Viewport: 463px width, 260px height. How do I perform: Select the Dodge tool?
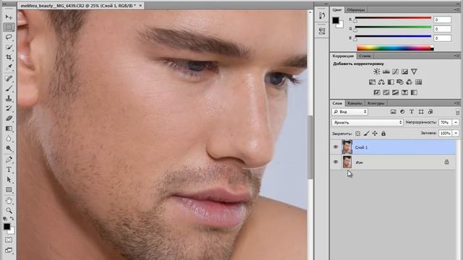(9, 149)
